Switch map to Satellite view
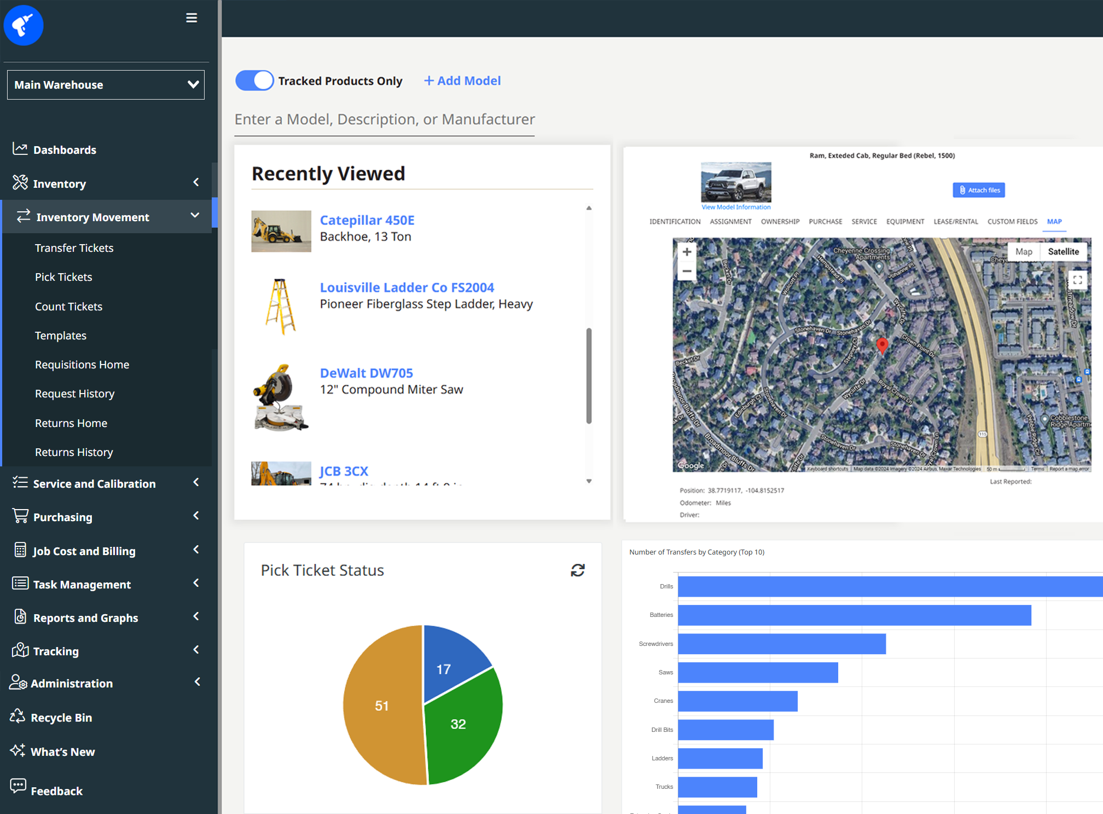Viewport: 1103px width, 814px height. coord(1063,252)
